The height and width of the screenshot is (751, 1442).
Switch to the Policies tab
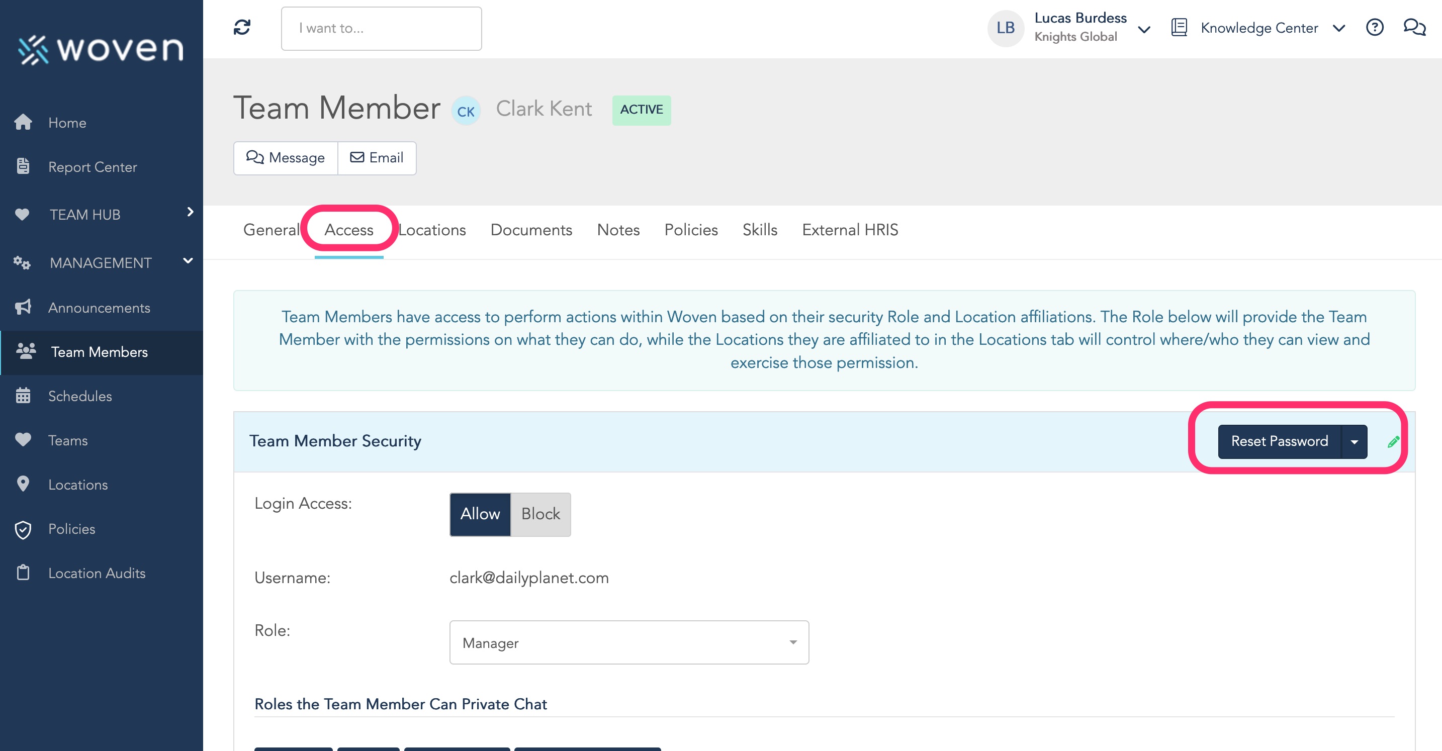[691, 230]
